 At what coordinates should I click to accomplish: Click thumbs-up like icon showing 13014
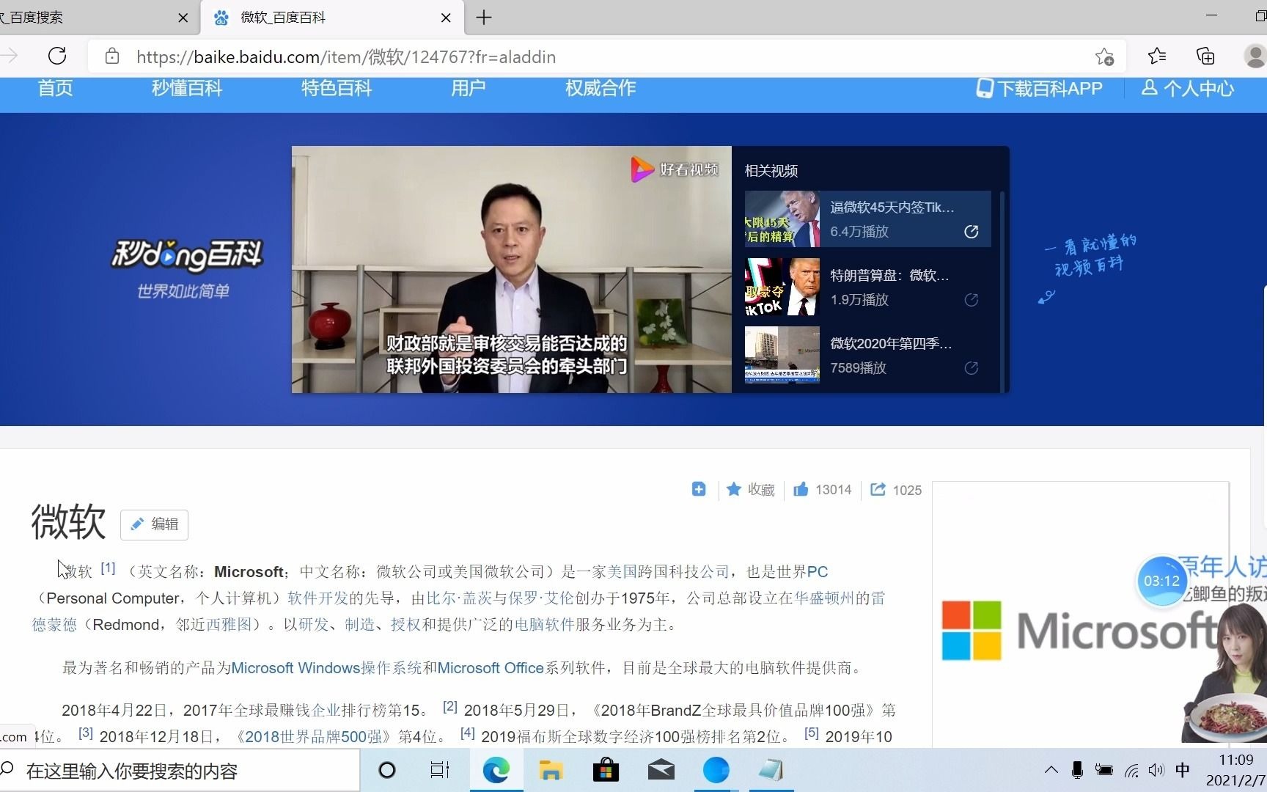pyautogui.click(x=801, y=489)
